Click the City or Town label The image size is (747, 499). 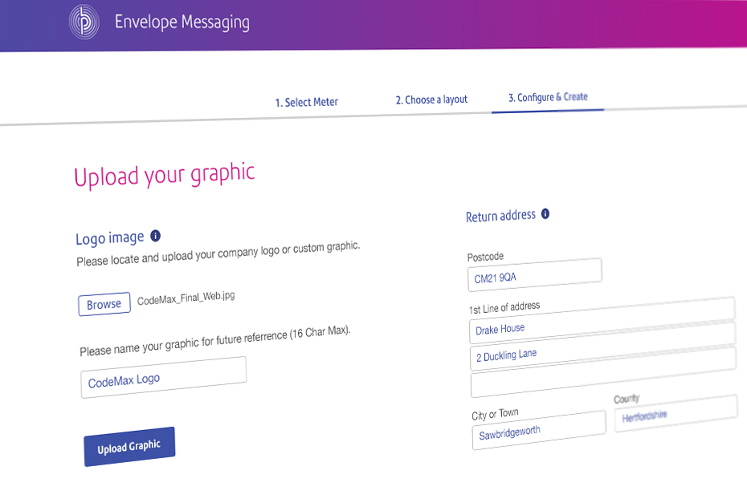pos(495,414)
